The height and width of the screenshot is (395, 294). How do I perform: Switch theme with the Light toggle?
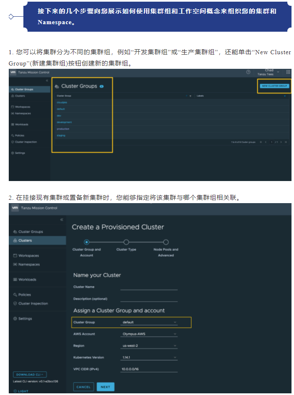(21, 391)
